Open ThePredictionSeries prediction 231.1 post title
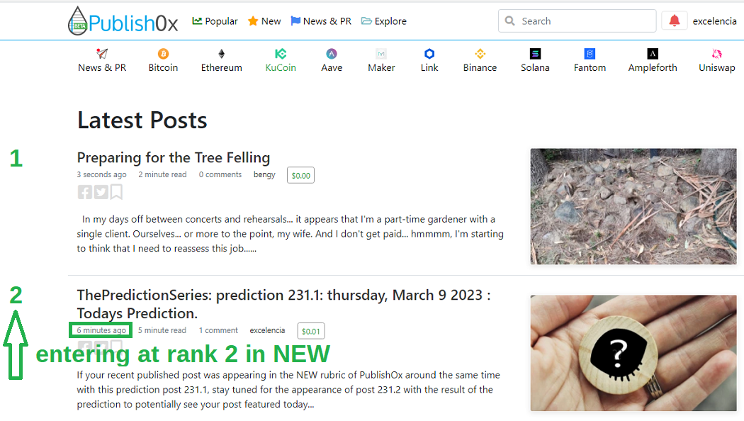This screenshot has height=421, width=744. click(x=283, y=304)
